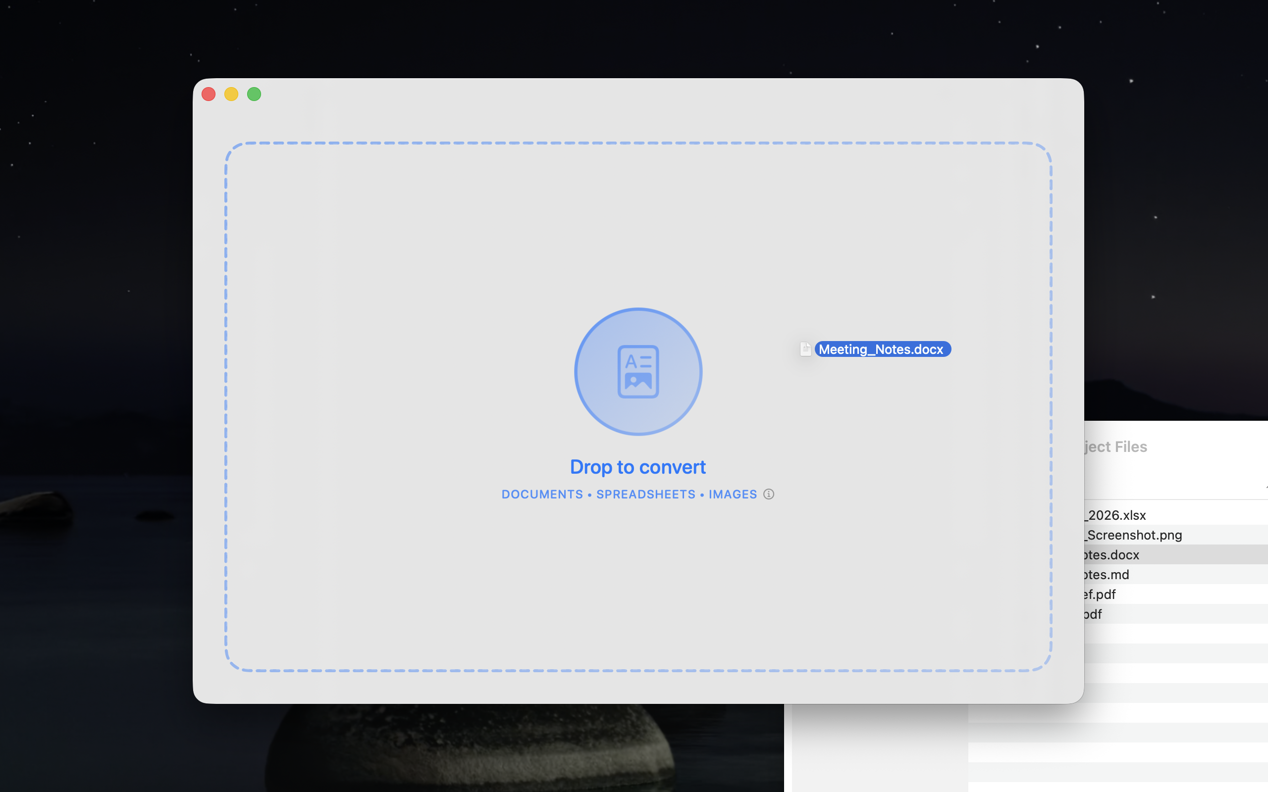
Task: Open the DOCUMENTS formats link
Action: [x=542, y=494]
